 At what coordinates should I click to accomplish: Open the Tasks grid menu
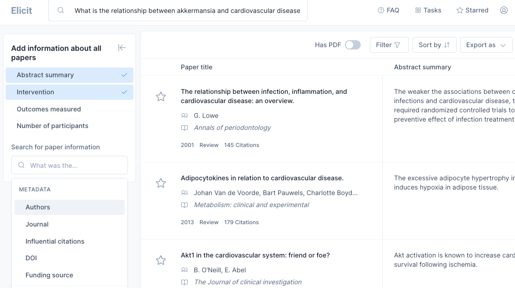[428, 10]
